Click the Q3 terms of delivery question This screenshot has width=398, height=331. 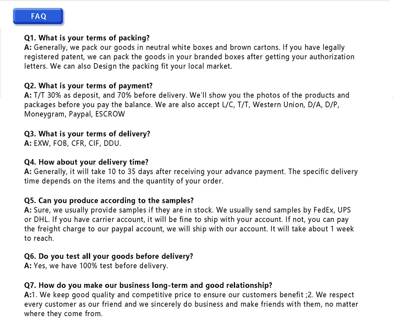87,134
